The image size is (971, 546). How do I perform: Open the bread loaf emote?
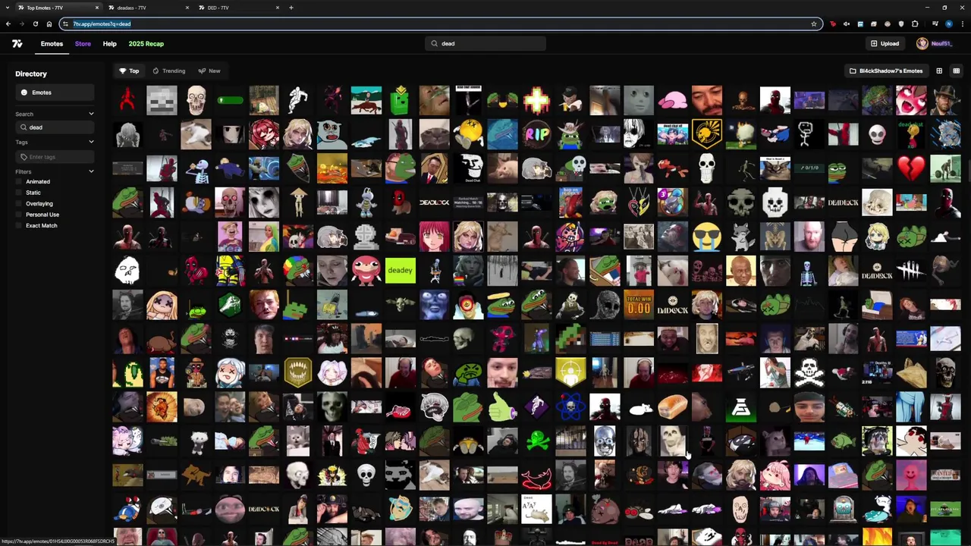(673, 407)
